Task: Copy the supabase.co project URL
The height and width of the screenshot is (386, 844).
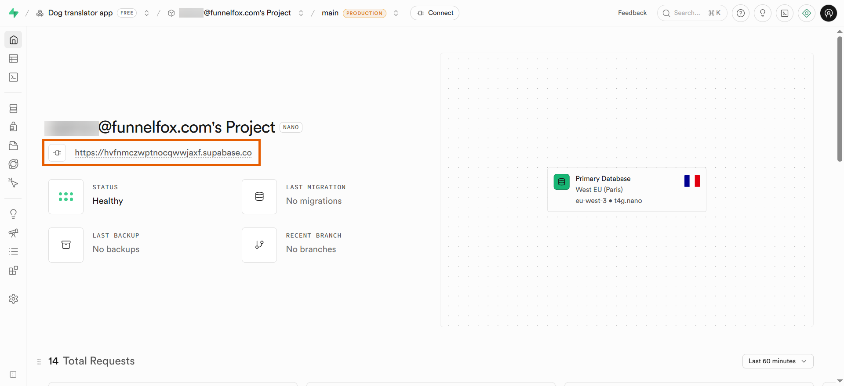Action: [163, 153]
